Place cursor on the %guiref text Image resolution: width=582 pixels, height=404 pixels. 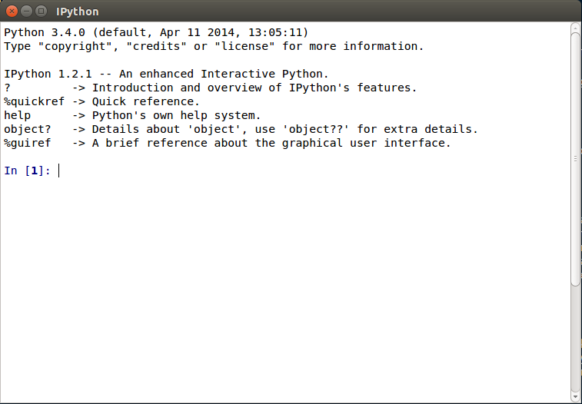27,143
